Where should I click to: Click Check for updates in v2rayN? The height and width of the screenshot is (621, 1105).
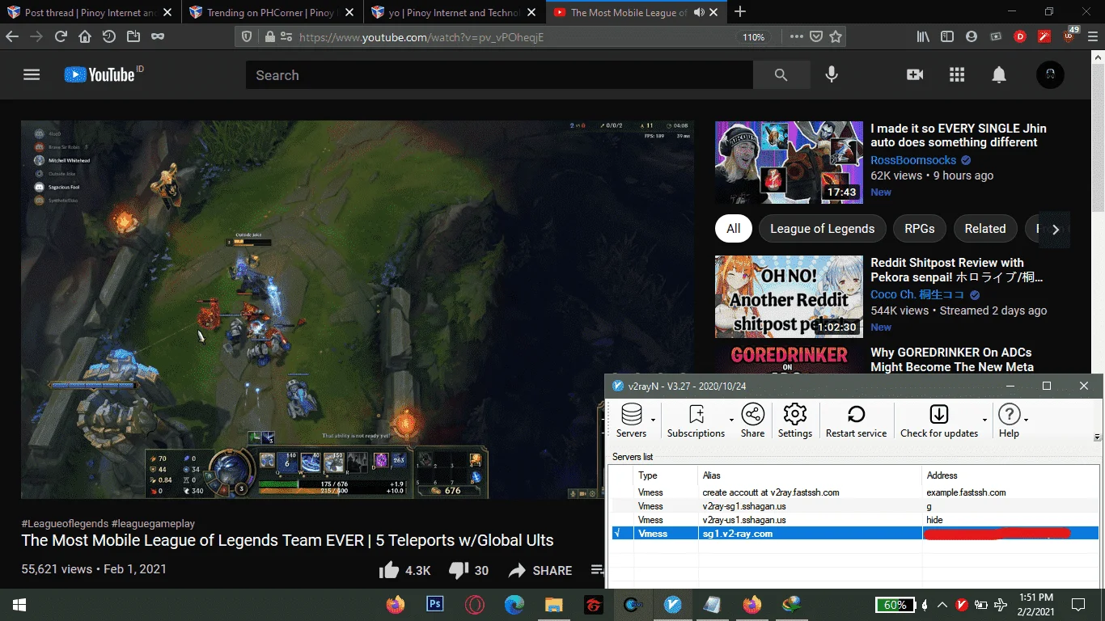[x=938, y=421]
